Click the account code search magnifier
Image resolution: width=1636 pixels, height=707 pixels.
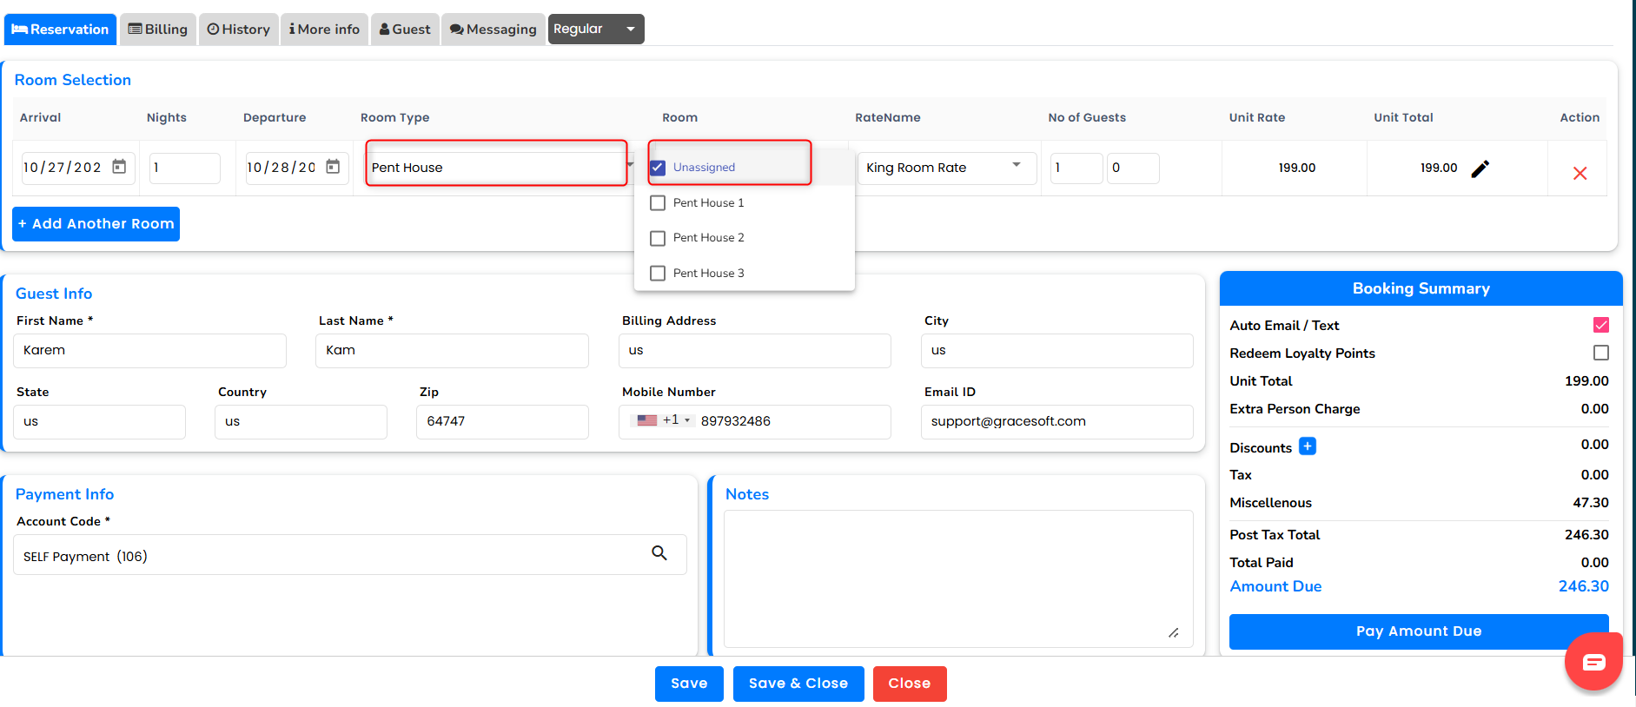pyautogui.click(x=659, y=553)
